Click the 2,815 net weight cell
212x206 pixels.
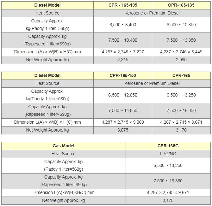pos(122,60)
